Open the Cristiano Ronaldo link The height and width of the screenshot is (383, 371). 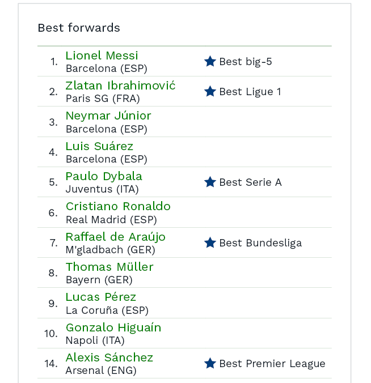pos(118,206)
